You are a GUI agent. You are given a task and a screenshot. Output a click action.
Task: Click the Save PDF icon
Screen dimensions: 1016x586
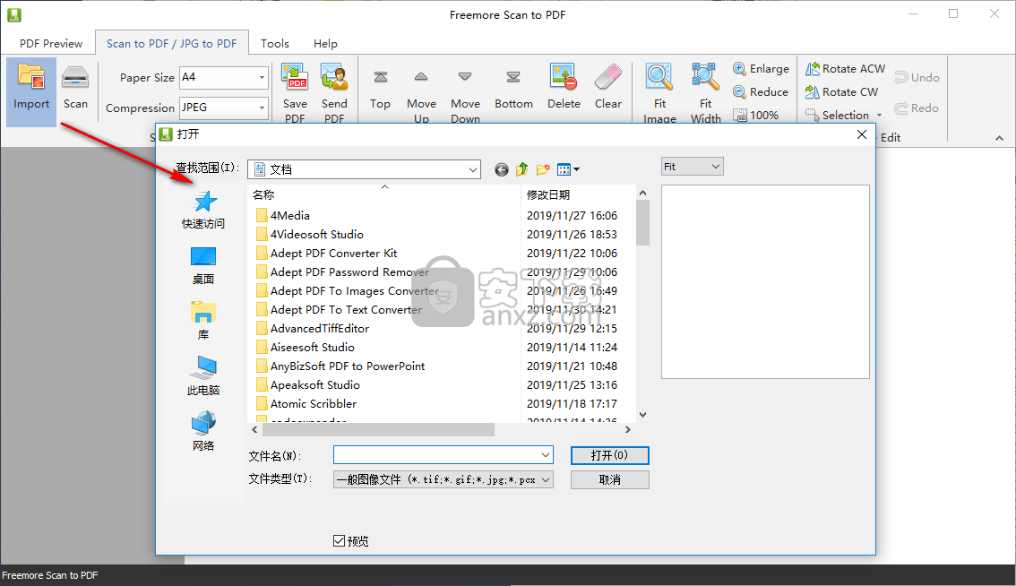point(295,79)
